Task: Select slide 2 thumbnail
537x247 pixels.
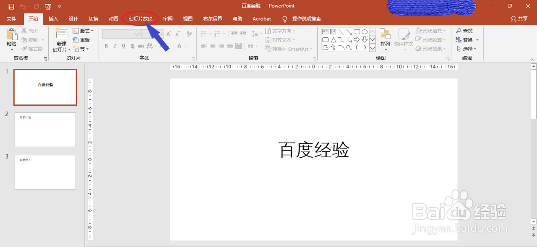Action: coord(45,130)
